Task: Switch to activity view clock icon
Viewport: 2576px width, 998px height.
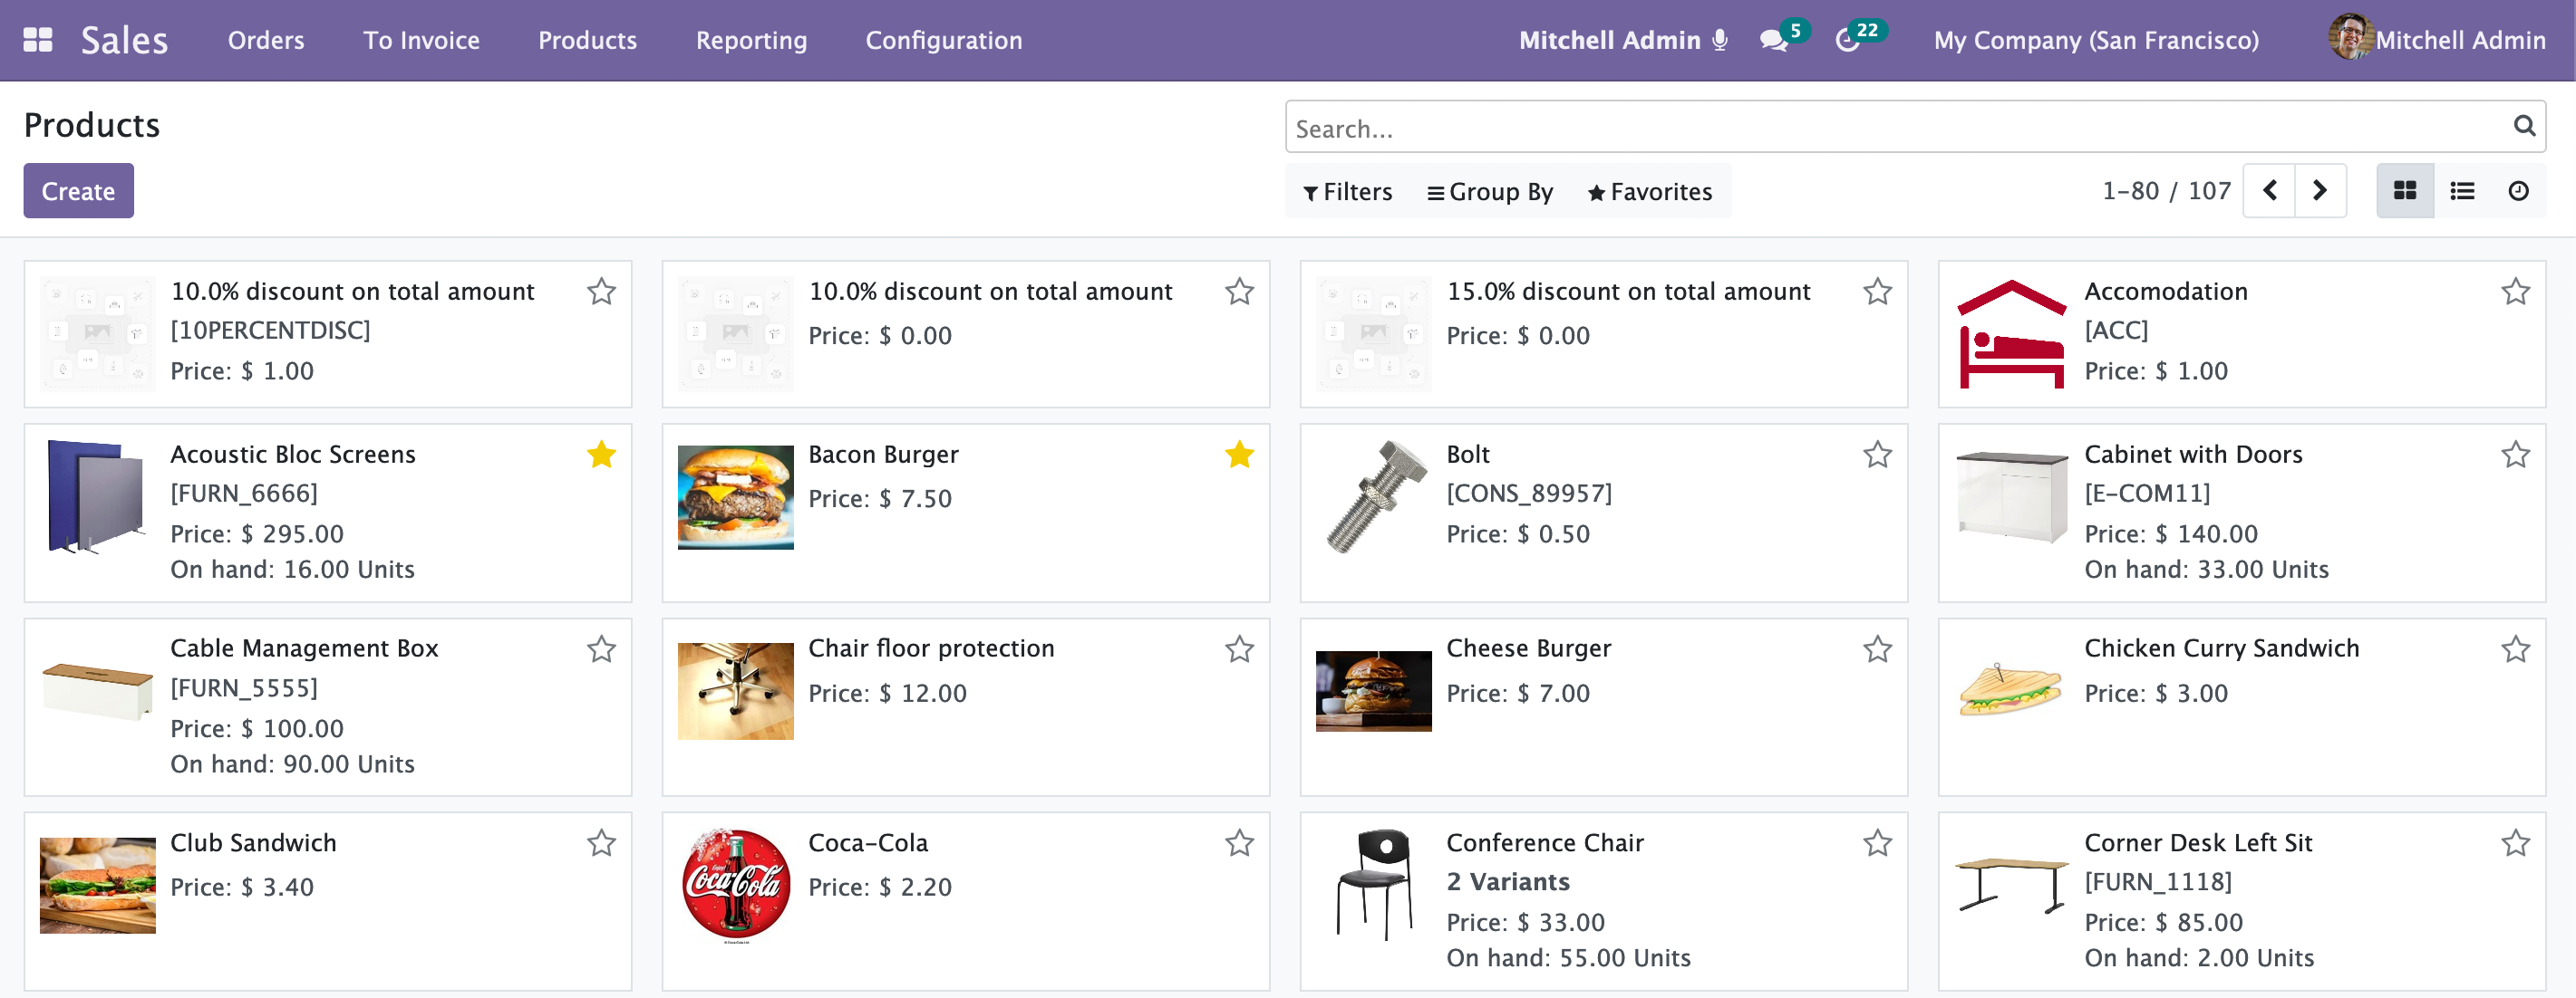Action: pos(2518,191)
